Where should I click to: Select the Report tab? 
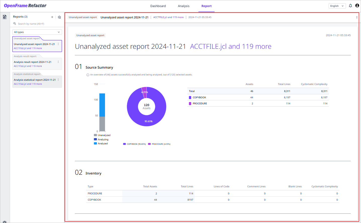tap(207, 6)
